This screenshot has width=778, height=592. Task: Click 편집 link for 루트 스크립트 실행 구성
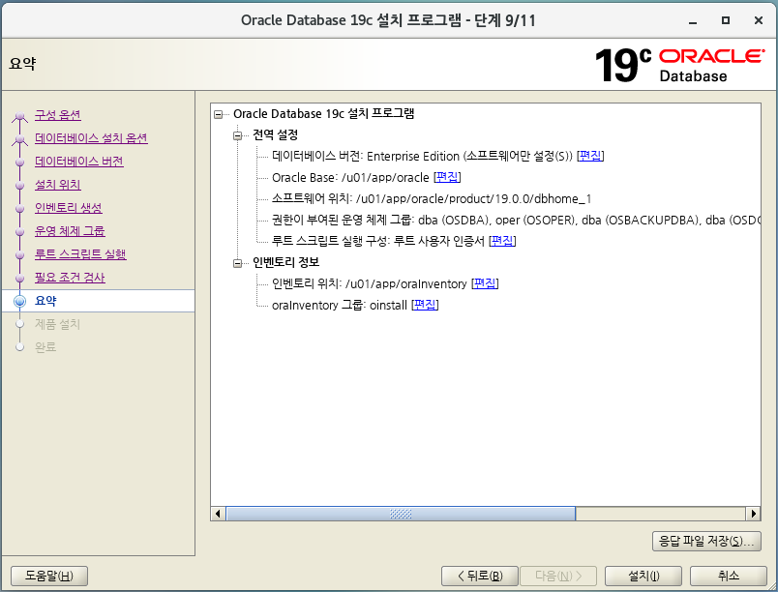point(502,241)
